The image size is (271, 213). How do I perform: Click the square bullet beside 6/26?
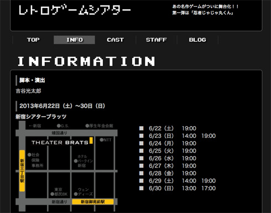pos(142,158)
